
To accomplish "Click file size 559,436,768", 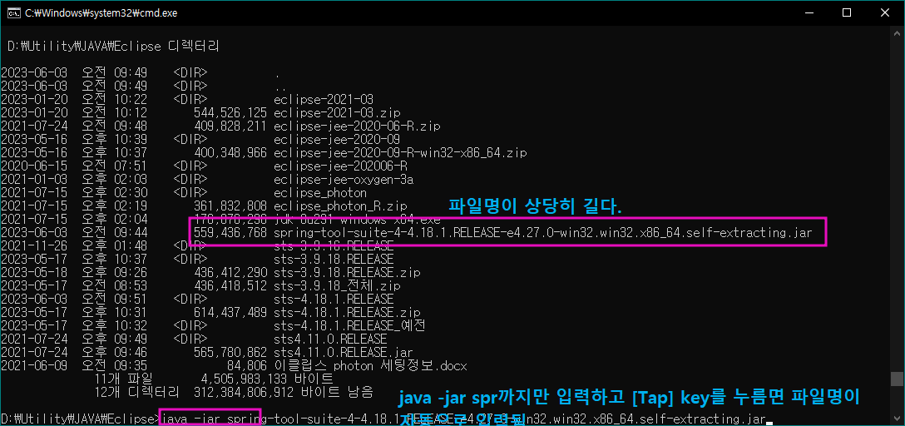I will click(x=231, y=233).
